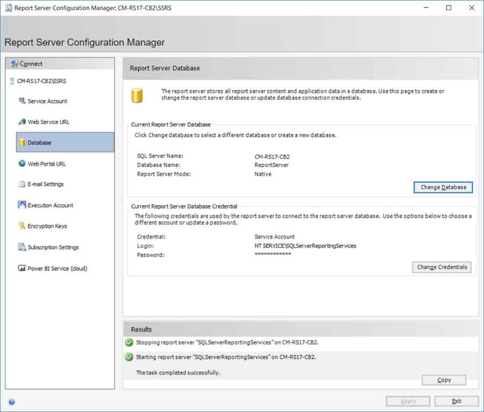Click the server icon beside CM-RS17-CB2\SSRS
This screenshot has width=484, height=412.
pos(12,81)
